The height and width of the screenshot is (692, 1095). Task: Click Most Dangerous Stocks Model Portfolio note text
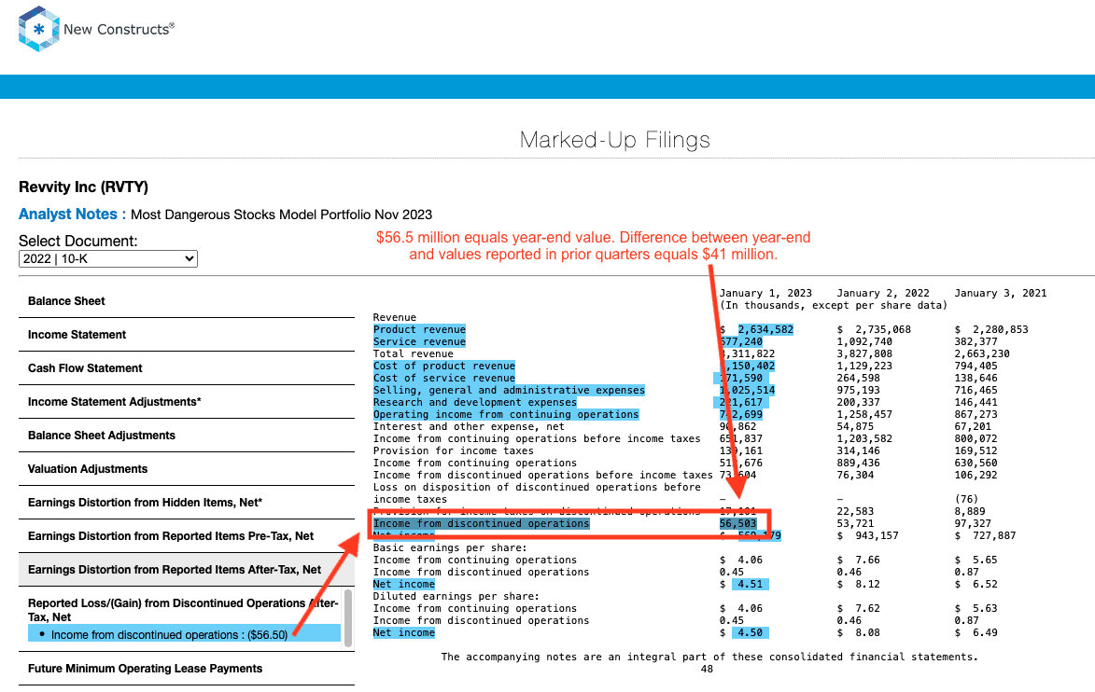[x=281, y=215]
